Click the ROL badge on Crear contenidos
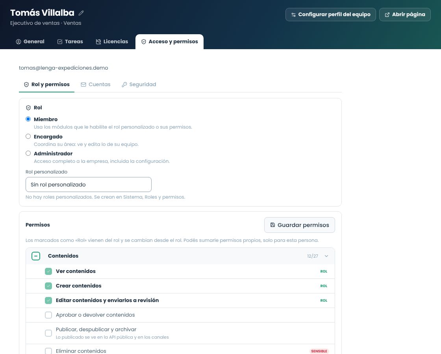 tap(324, 286)
